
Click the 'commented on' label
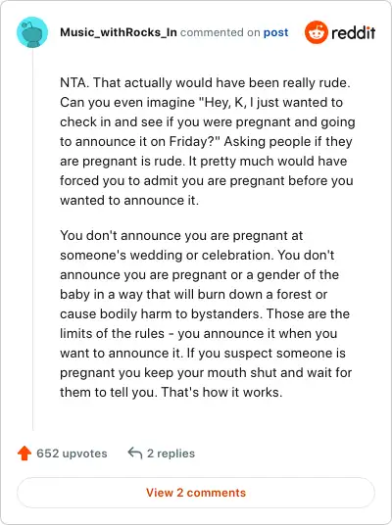[220, 32]
